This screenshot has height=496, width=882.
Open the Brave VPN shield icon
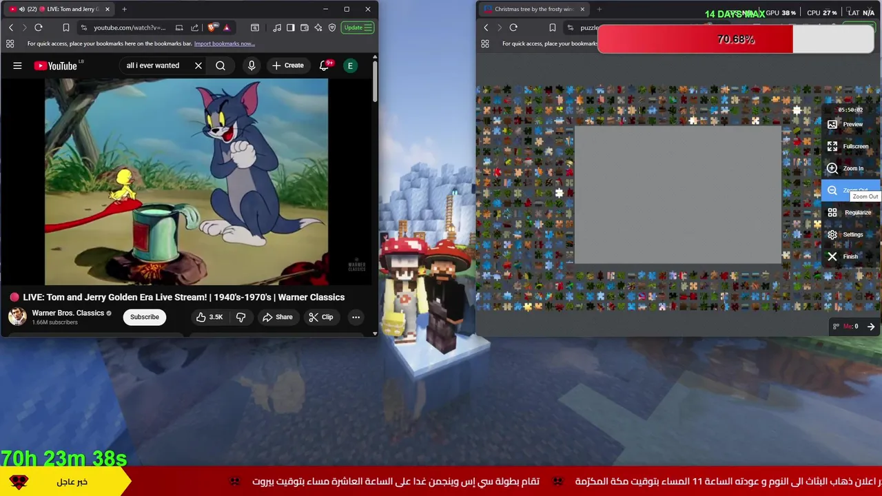tap(332, 28)
